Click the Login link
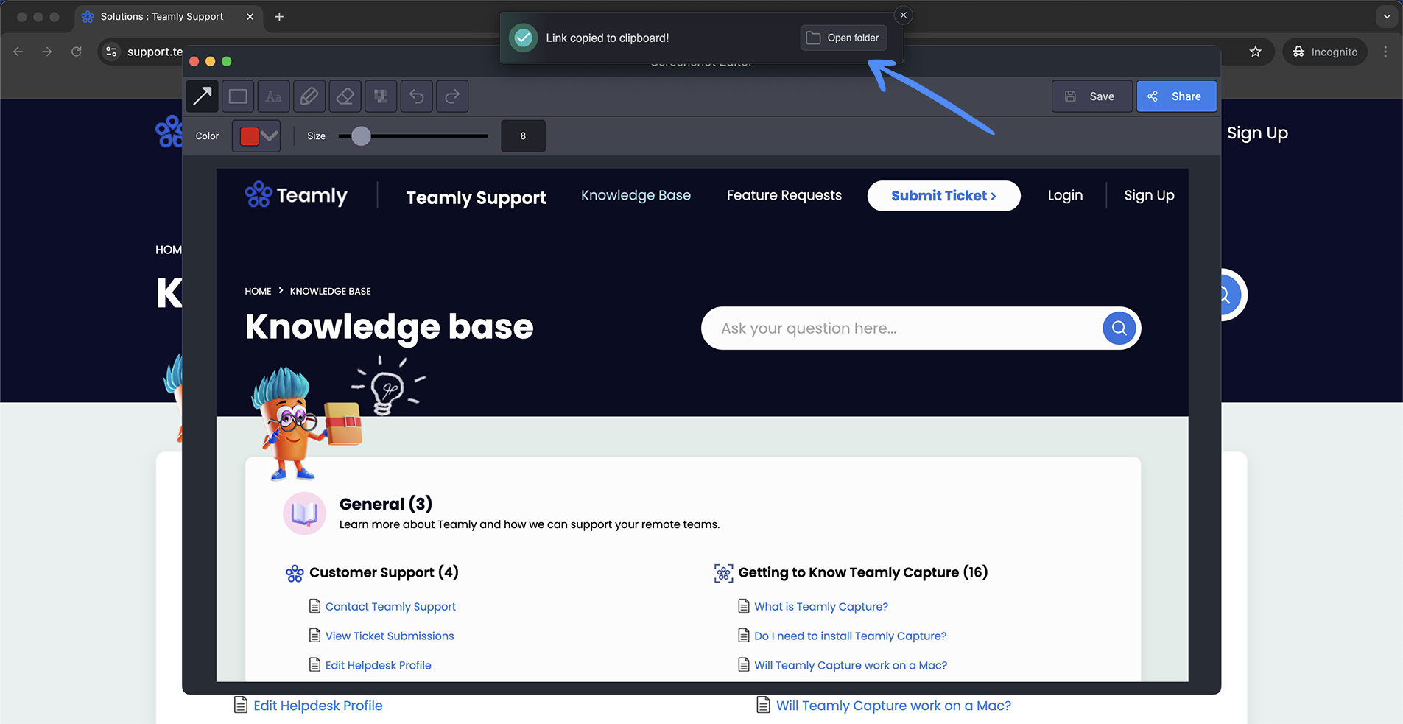 1065,195
